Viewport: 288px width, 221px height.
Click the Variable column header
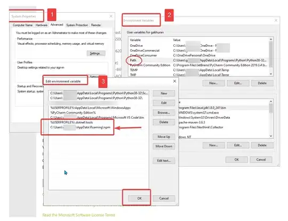point(135,40)
